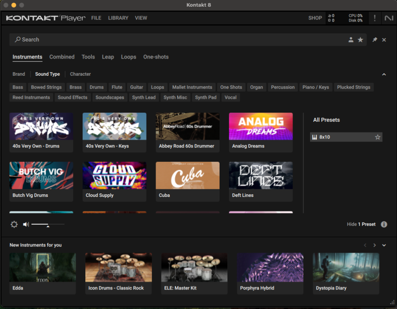The image size is (397, 309).
Task: Toggle the One Shots filter tag
Action: [231, 87]
